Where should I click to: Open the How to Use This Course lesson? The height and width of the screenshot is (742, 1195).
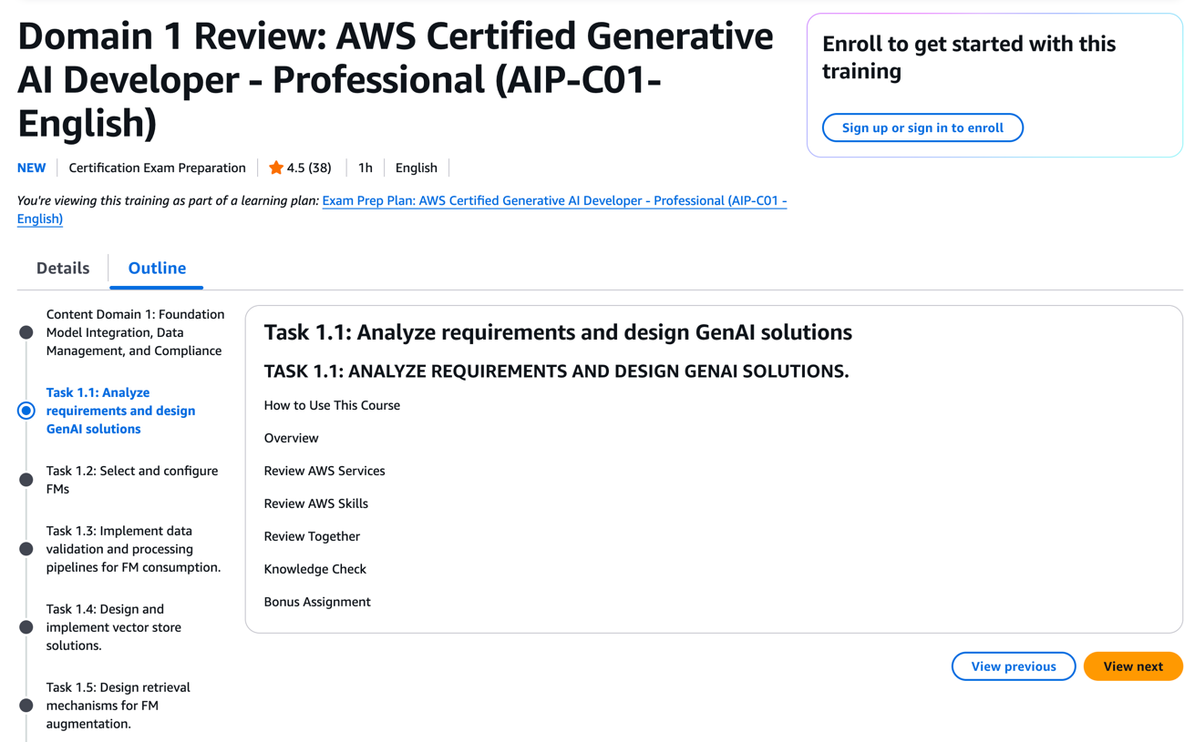pyautogui.click(x=332, y=405)
